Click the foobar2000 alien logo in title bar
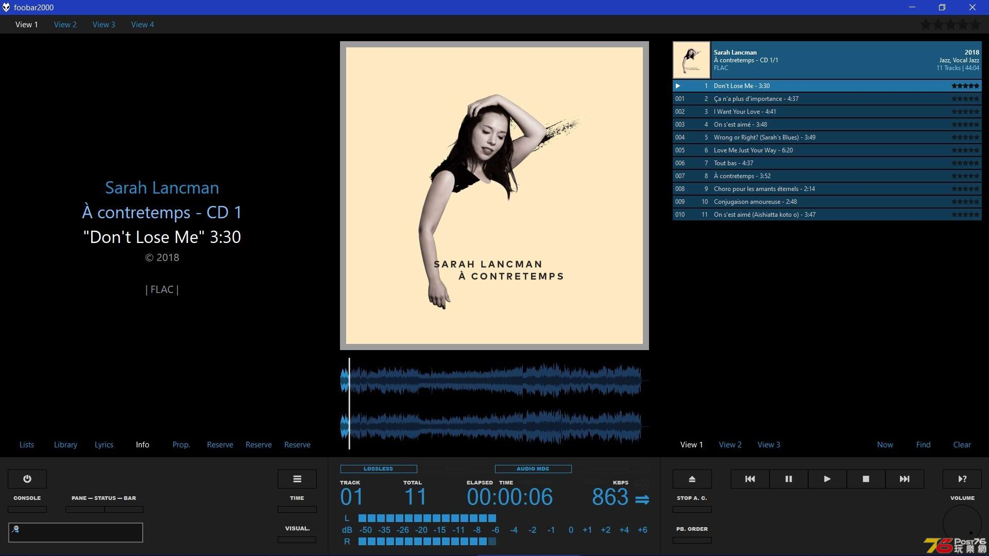 pyautogui.click(x=6, y=7)
